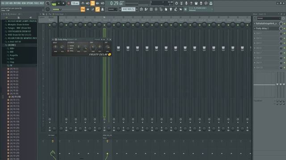Toggle the highlighted link/snap icon
This screenshot has width=286, height=160.
pos(97,9)
